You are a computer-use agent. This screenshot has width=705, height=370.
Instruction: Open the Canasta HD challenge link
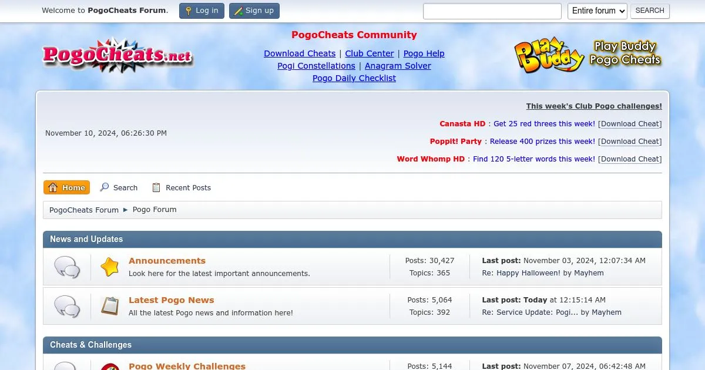click(462, 124)
